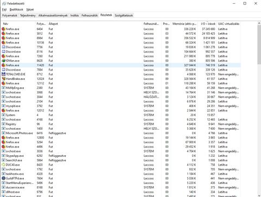Select svchost.exe row with PID 1792

tap(121, 169)
